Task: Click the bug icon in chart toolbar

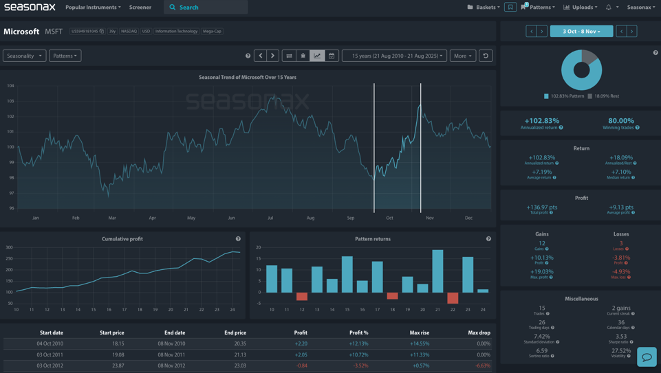Action: click(x=303, y=56)
